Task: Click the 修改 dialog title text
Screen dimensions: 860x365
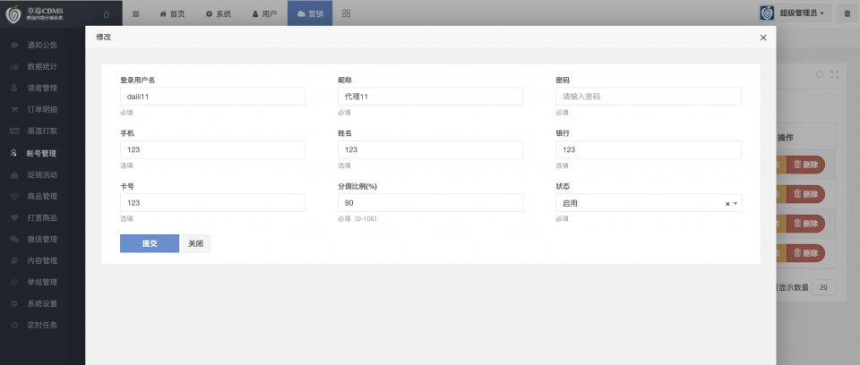Action: click(104, 38)
